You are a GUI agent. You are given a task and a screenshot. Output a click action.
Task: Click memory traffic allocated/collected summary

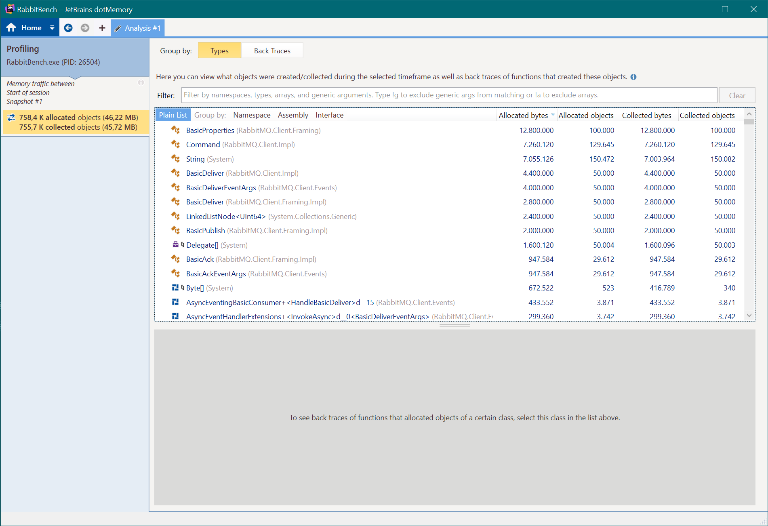tap(75, 122)
